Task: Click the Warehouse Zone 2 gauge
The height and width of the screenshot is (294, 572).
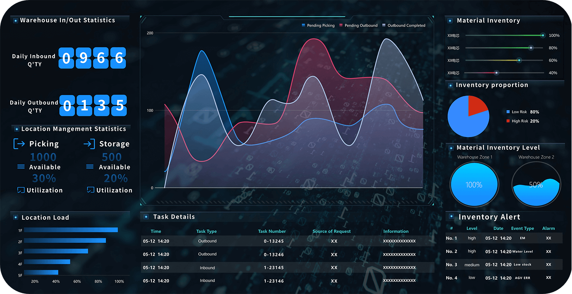Action: [536, 185]
